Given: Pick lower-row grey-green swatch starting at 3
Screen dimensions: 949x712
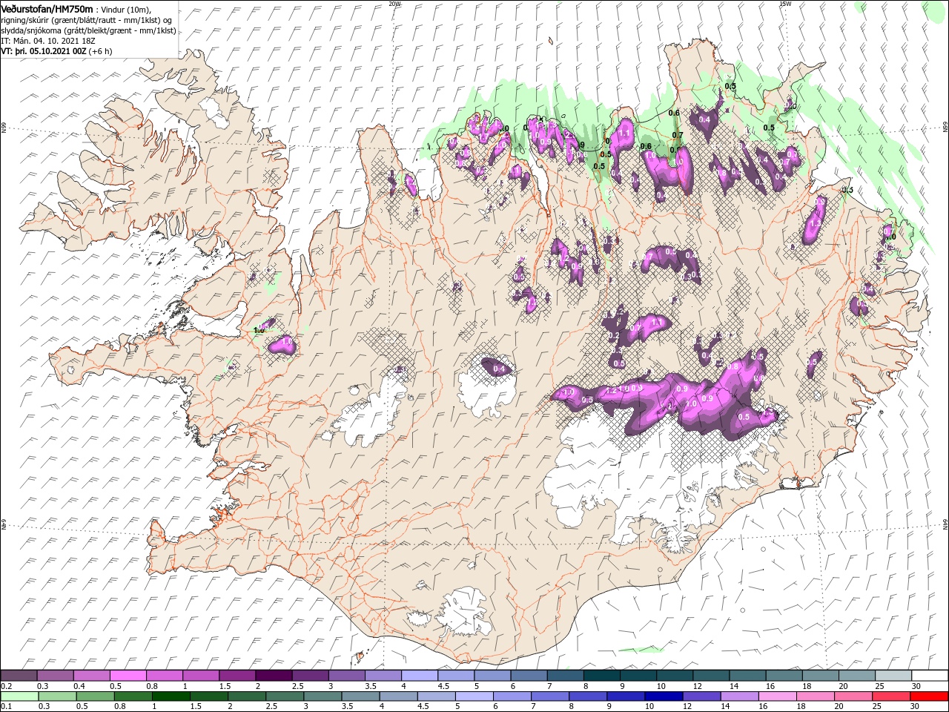Looking at the screenshot, I should [x=323, y=696].
